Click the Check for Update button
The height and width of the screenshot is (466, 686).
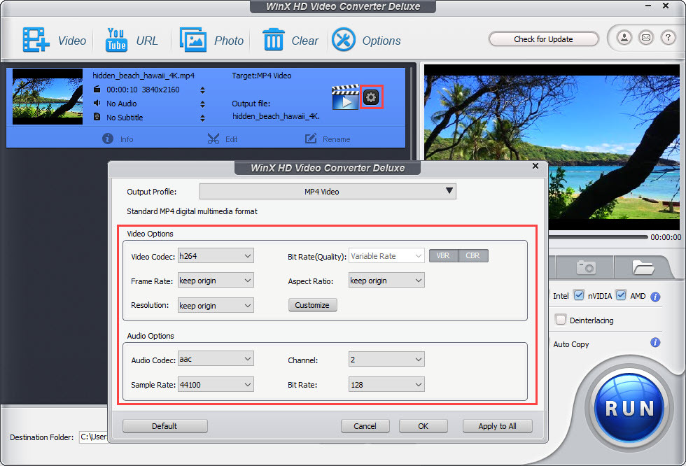[x=543, y=39]
